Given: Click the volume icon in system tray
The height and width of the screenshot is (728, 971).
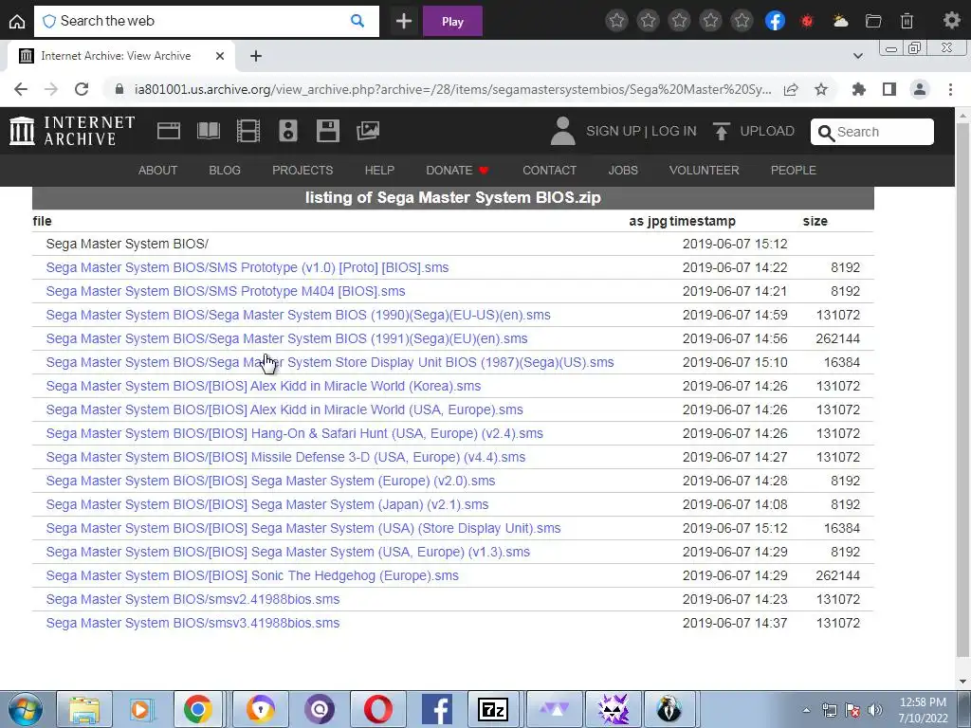Looking at the screenshot, I should pyautogui.click(x=875, y=710).
